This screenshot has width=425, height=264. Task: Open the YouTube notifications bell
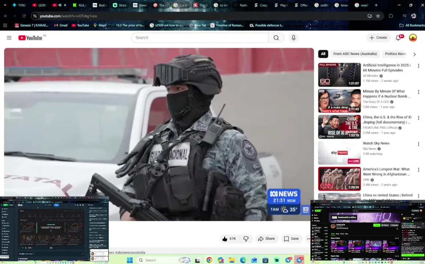click(x=398, y=38)
